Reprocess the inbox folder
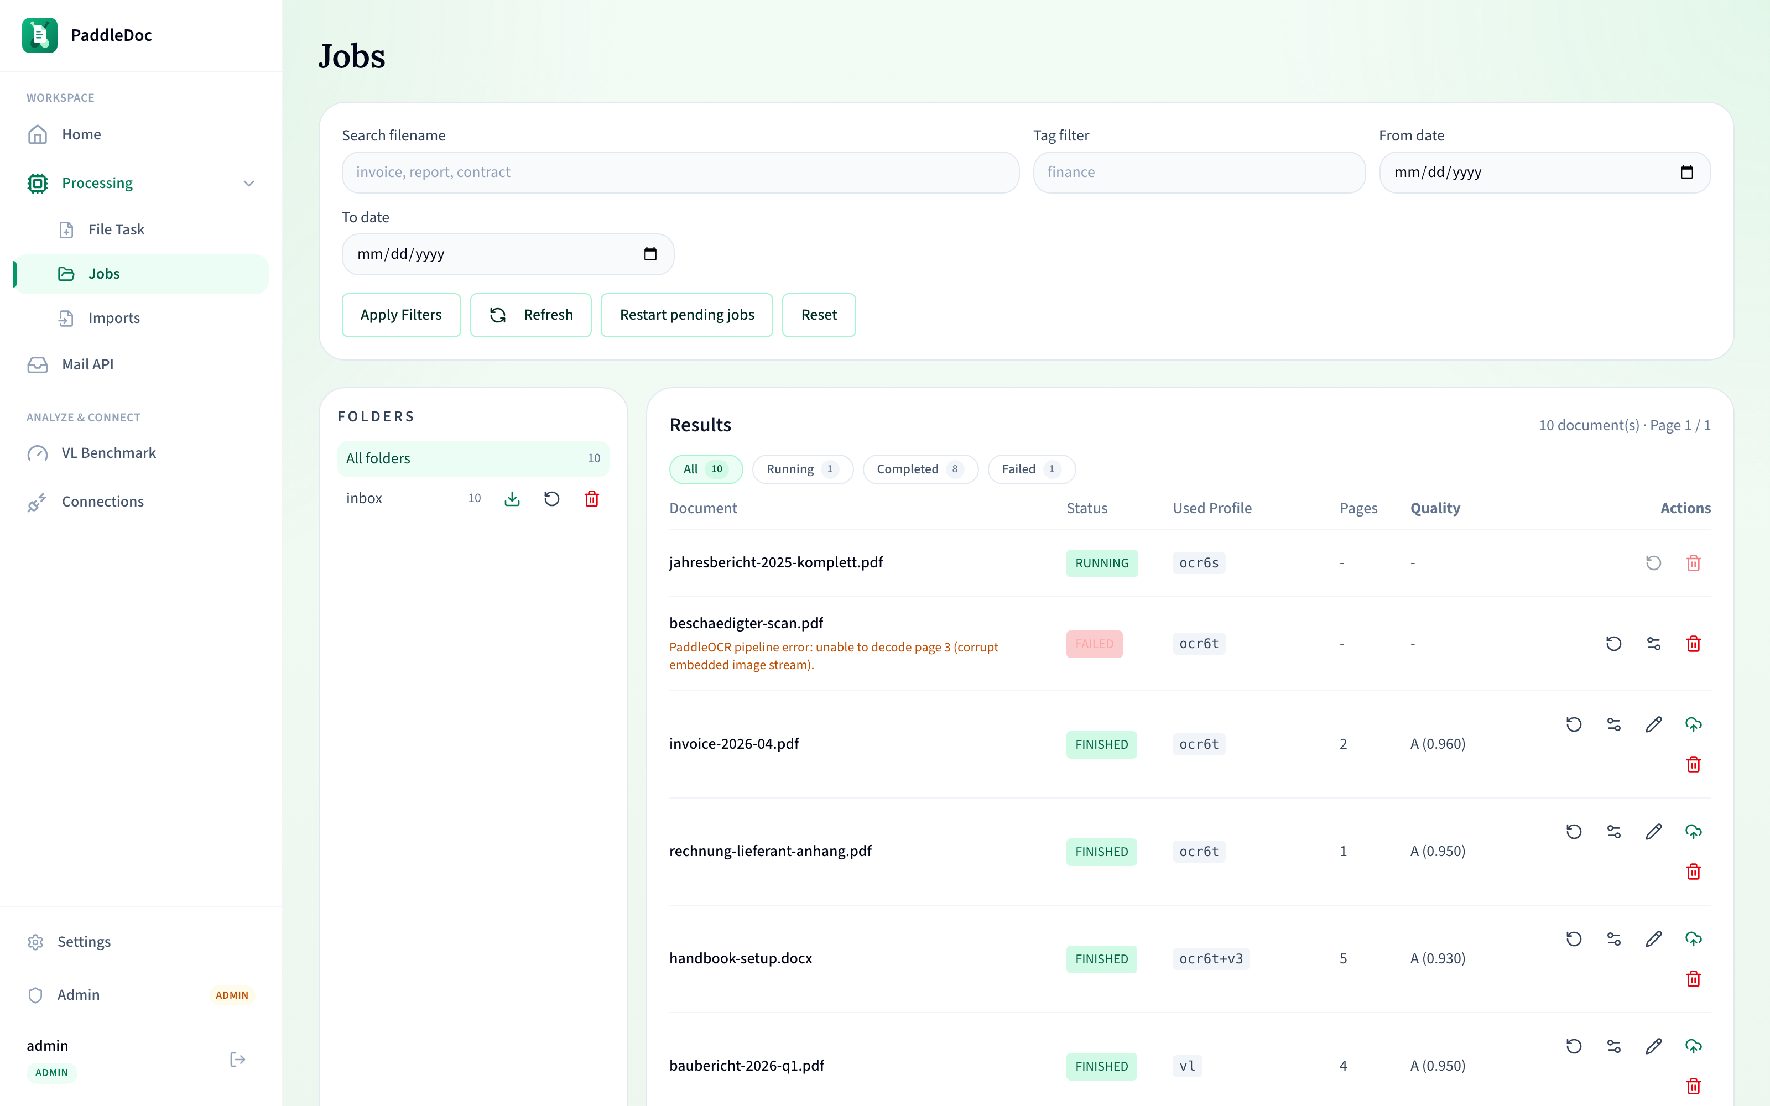The width and height of the screenshot is (1770, 1106). coord(552,499)
